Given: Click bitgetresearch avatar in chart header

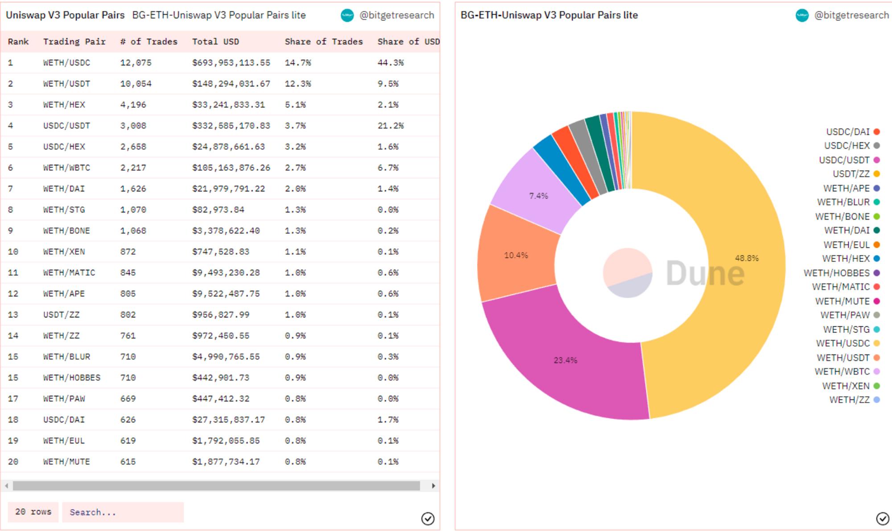Looking at the screenshot, I should (802, 16).
